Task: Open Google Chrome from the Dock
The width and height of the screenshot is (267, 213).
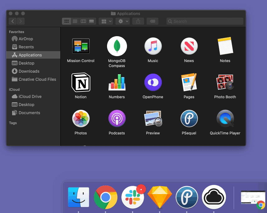Action: [105, 197]
